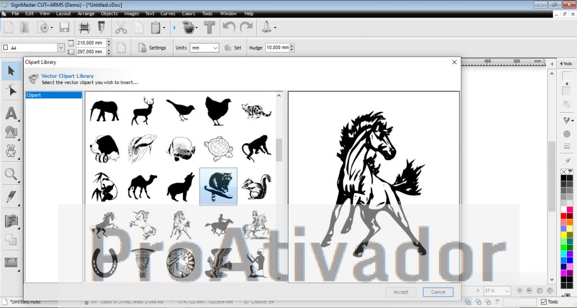Open the Layout menu

(63, 14)
